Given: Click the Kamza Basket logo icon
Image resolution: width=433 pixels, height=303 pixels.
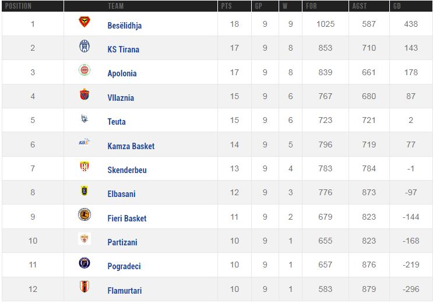Looking at the screenshot, I should [x=85, y=143].
